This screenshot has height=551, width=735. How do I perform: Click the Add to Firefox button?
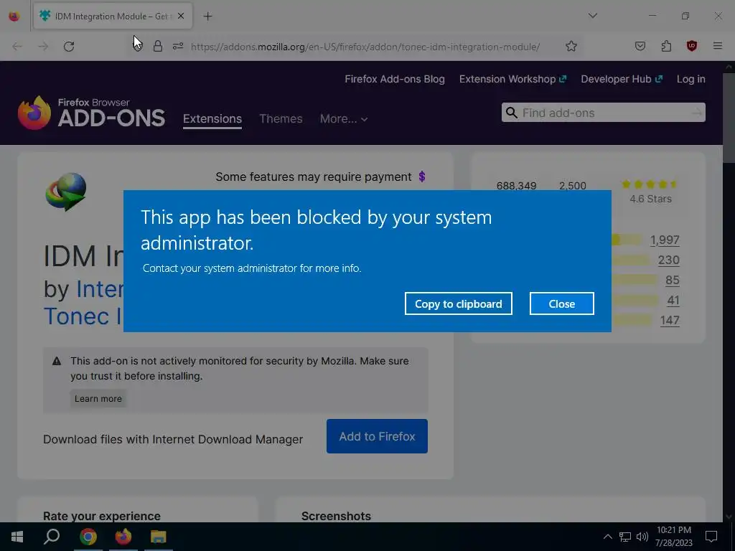click(377, 436)
